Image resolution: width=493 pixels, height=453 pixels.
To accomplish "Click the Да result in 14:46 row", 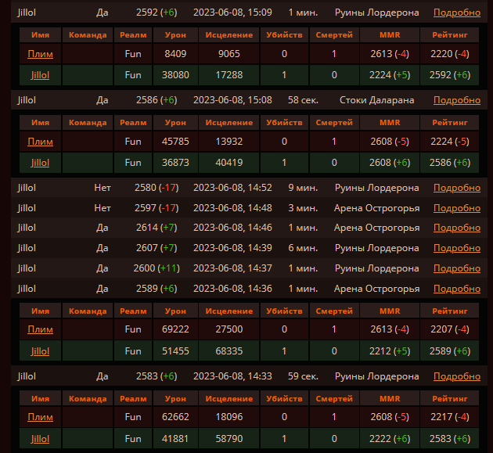I will coord(103,228).
